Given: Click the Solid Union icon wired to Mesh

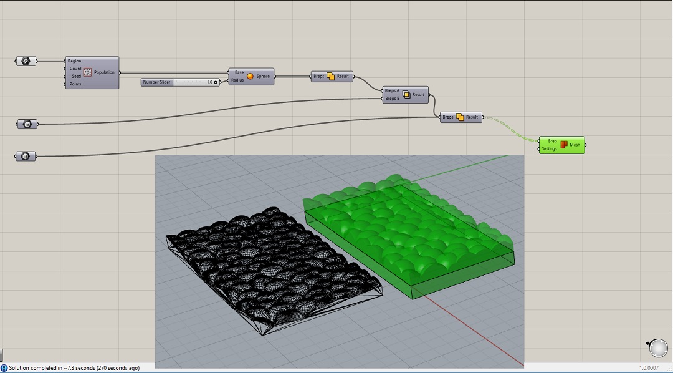Looking at the screenshot, I should coord(460,117).
